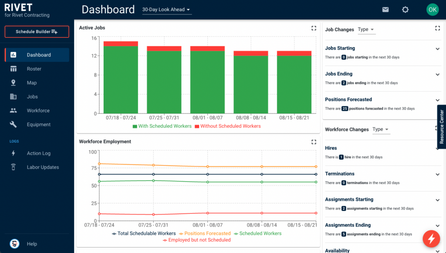Click the Roster table icon in sidebar
446x253 pixels.
pyautogui.click(x=14, y=69)
